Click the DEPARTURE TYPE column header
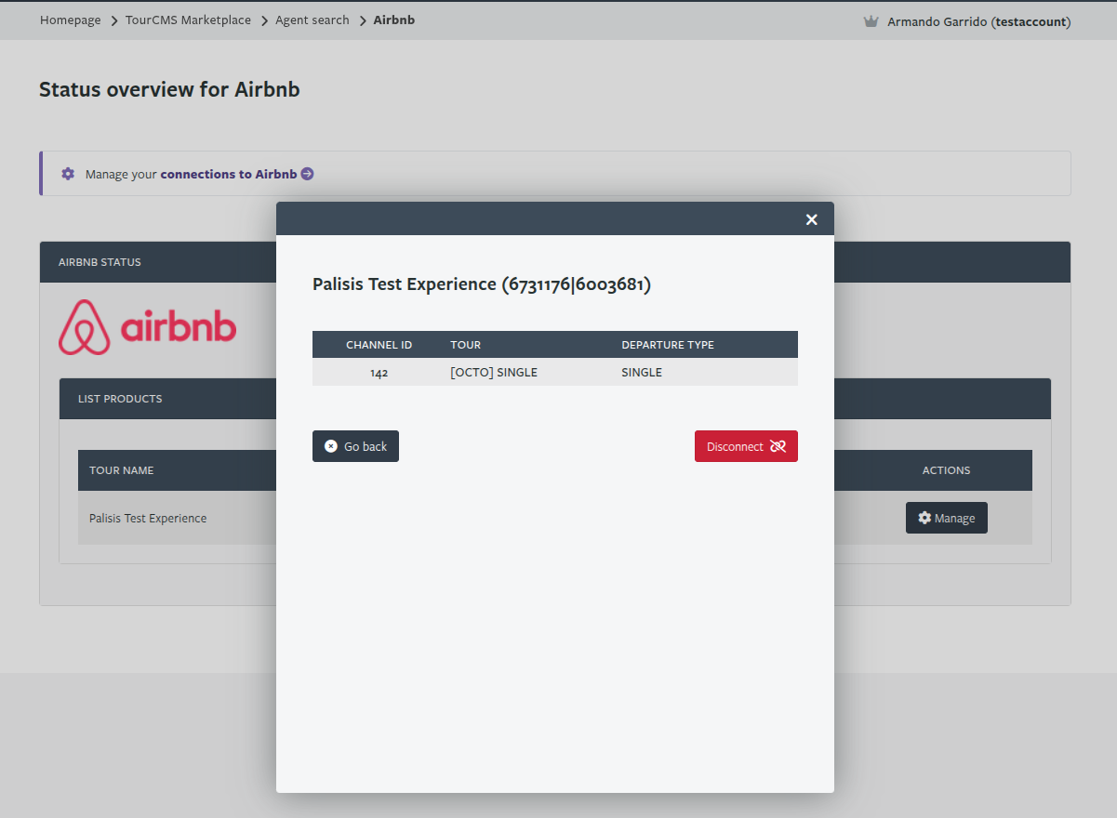The height and width of the screenshot is (818, 1117). coord(668,345)
